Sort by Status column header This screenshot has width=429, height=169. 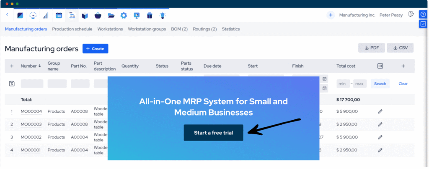[162, 66]
